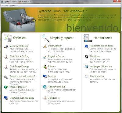Screen dimensions: 122x113
Task: Click the Herramientas checklist section icon
Action: (x=88, y=38)
